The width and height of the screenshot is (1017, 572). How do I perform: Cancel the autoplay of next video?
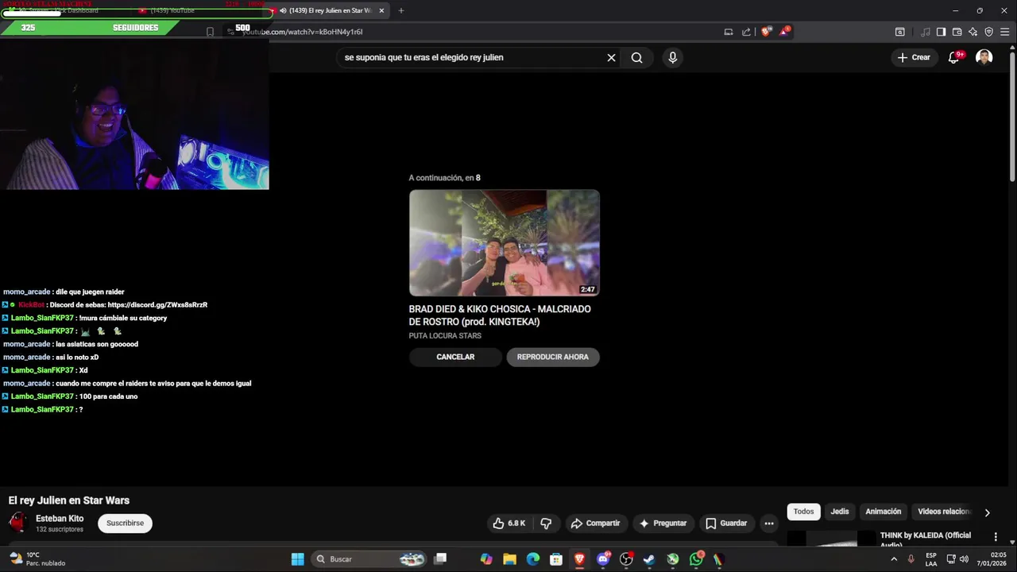[x=455, y=357]
